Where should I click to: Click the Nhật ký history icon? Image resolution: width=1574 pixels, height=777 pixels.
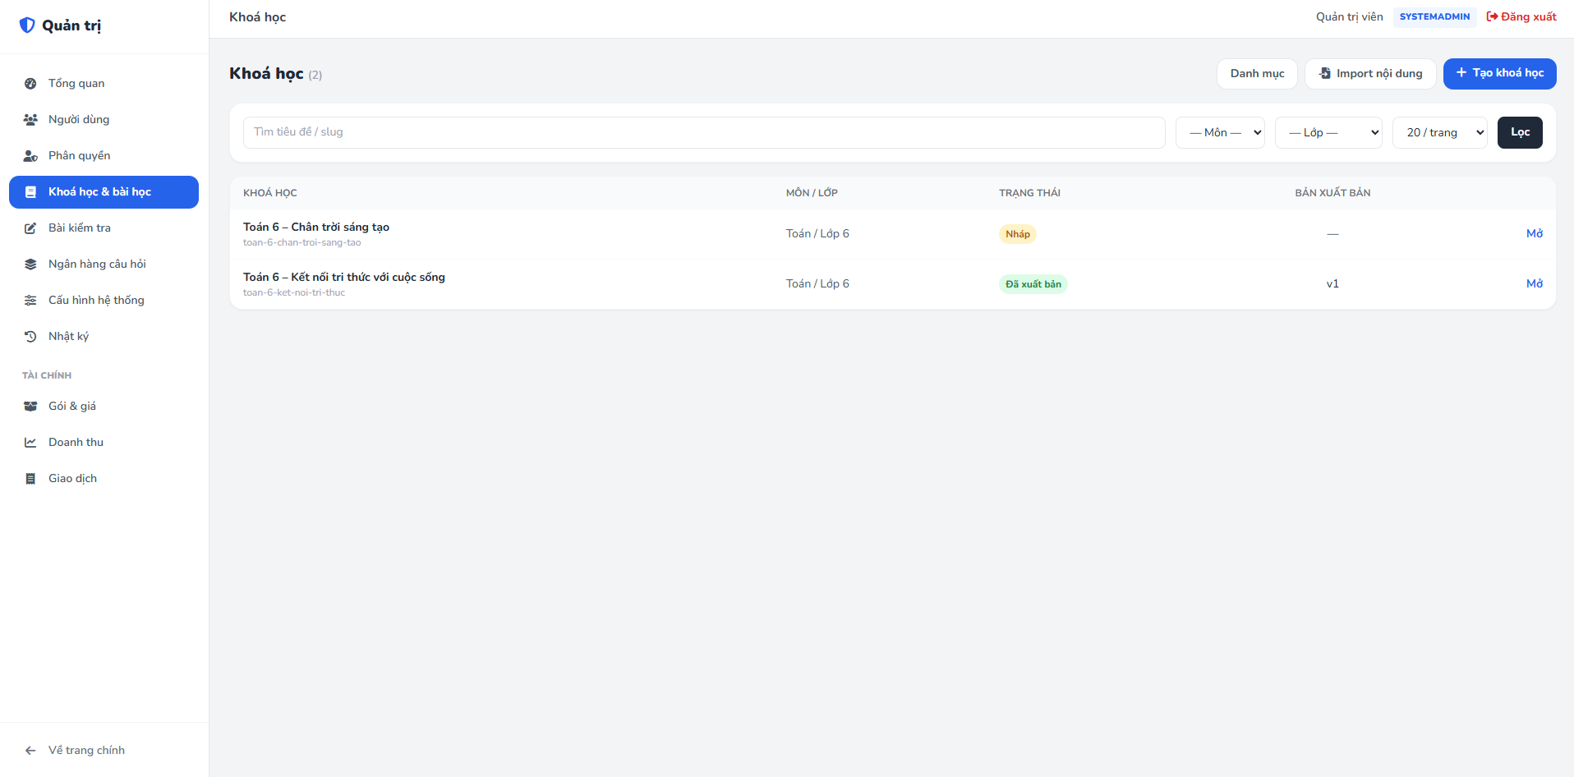tap(30, 337)
